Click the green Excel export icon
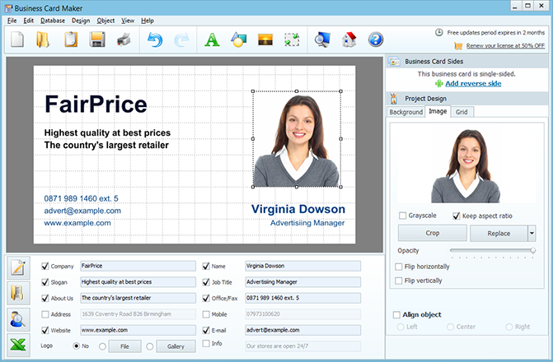This screenshot has height=362, width=553. pyautogui.click(x=18, y=345)
